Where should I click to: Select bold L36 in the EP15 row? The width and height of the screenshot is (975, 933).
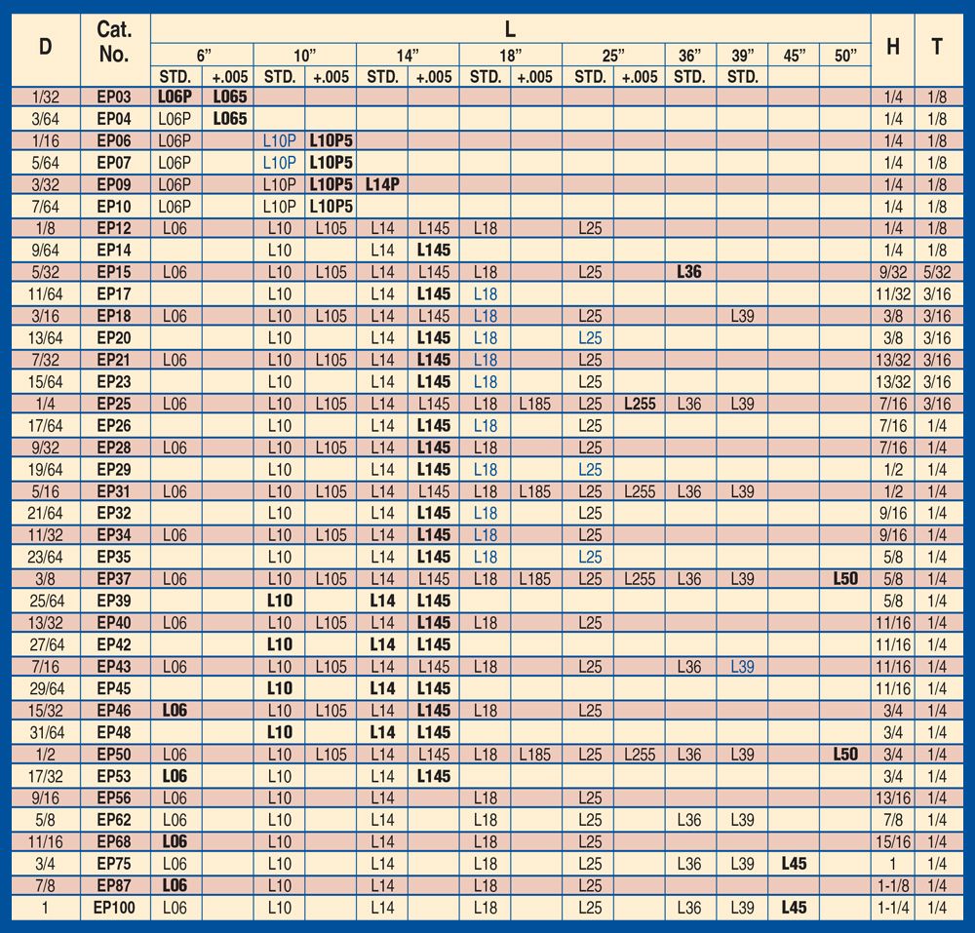(689, 272)
